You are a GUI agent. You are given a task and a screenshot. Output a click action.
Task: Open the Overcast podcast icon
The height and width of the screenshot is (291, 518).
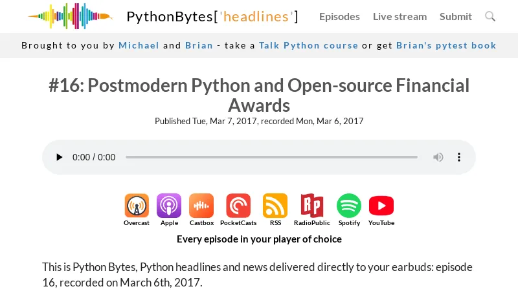point(137,206)
